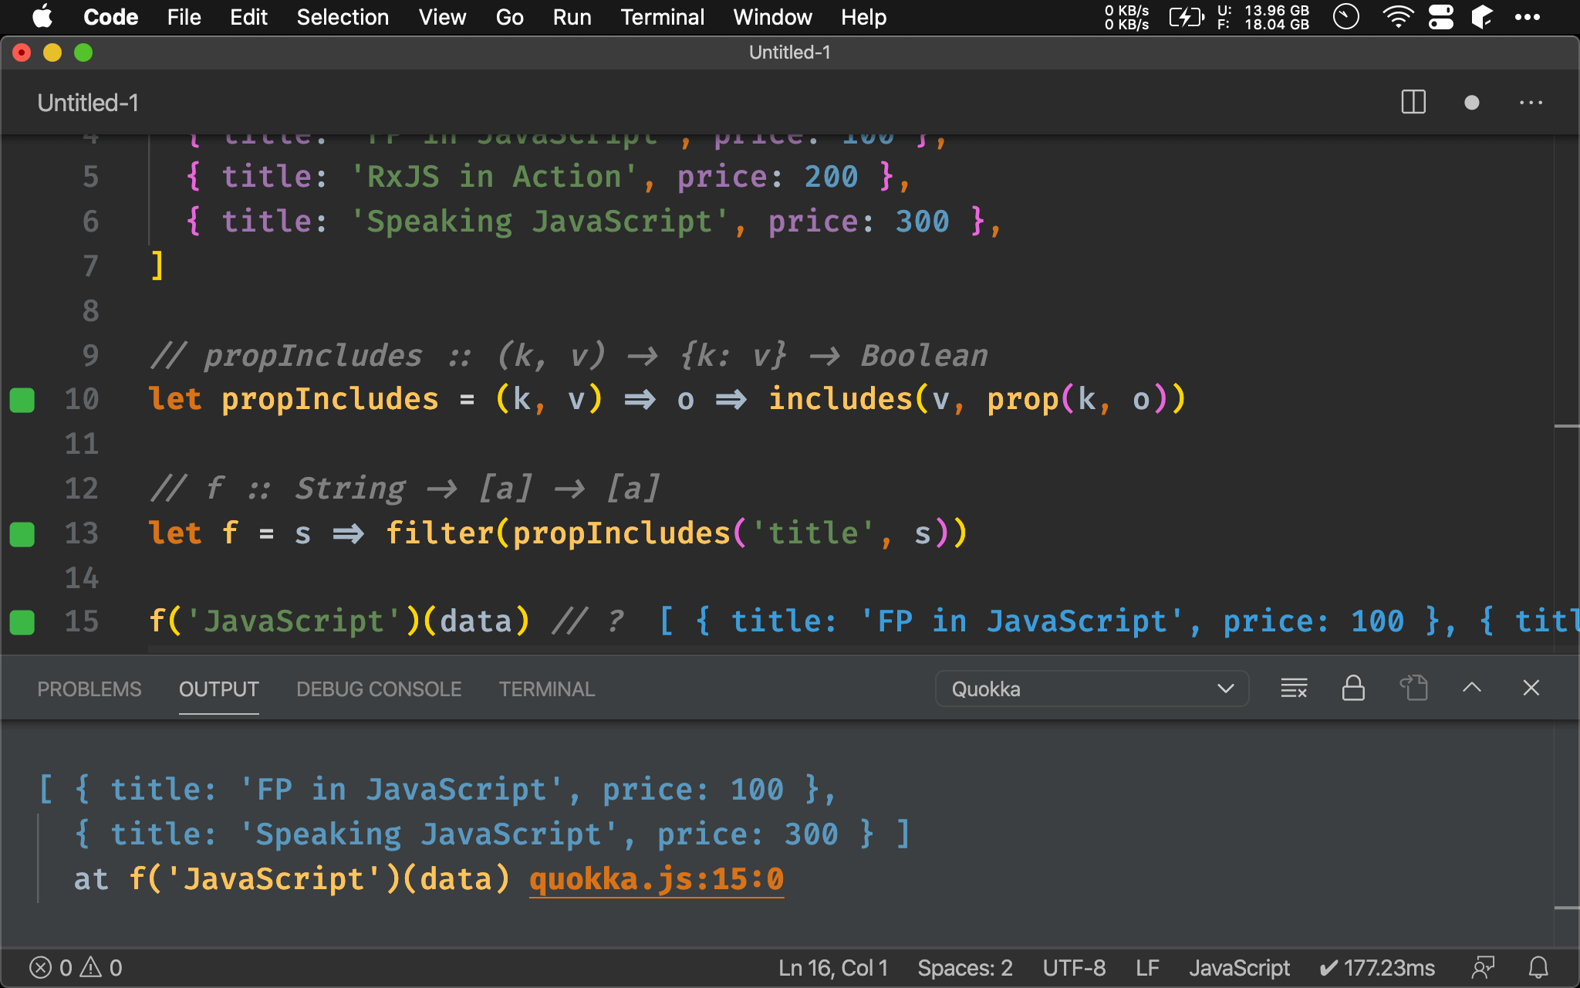Click line number 13 in gutter
Screen dimensions: 1580x988
(x=82, y=534)
